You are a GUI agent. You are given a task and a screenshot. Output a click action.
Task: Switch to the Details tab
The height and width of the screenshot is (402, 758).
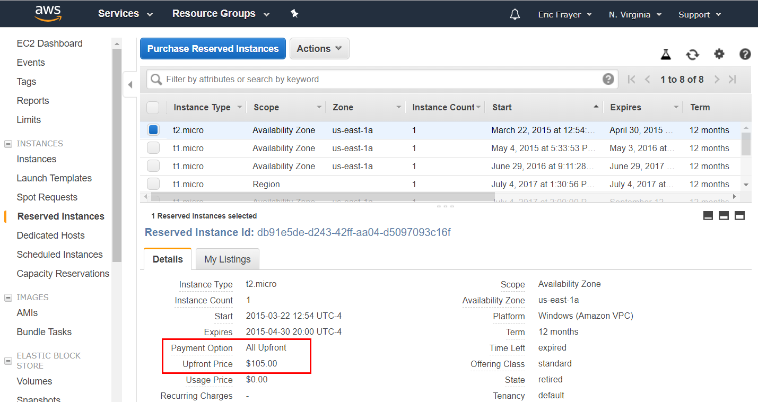[168, 259]
